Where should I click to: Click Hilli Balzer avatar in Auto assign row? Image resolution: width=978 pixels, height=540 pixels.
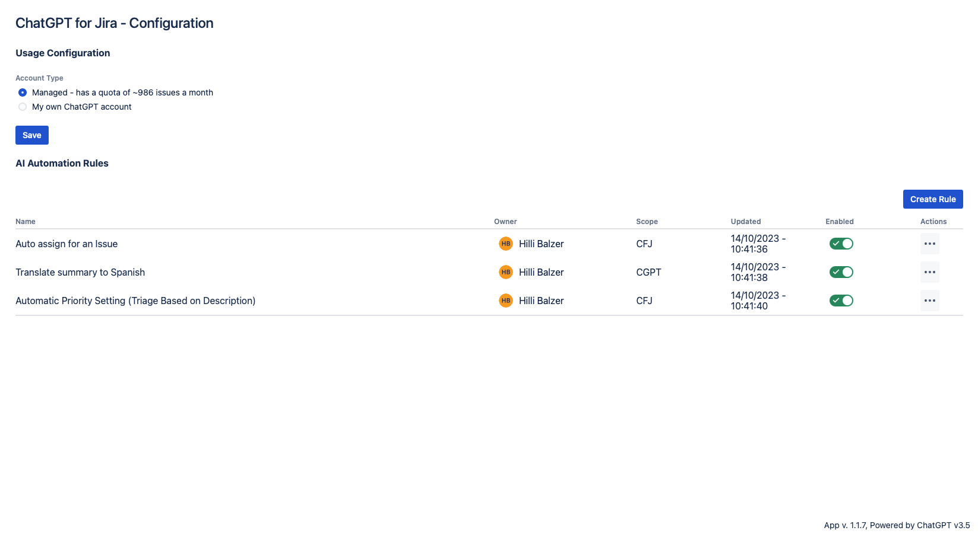[506, 244]
